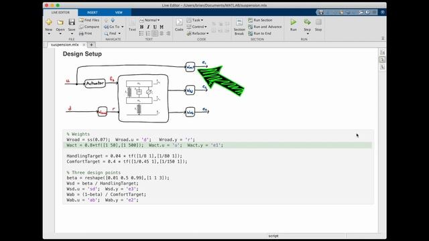Add a new document tab with plus

[x=91, y=45]
